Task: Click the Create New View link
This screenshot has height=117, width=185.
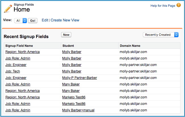Action: point(65,20)
